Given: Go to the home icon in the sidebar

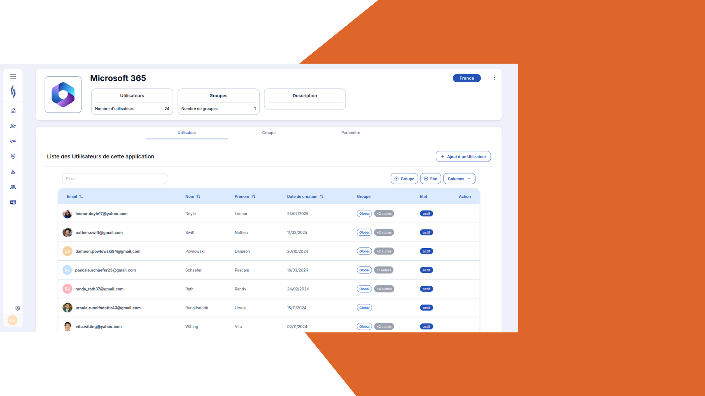Looking at the screenshot, I should click(13, 111).
